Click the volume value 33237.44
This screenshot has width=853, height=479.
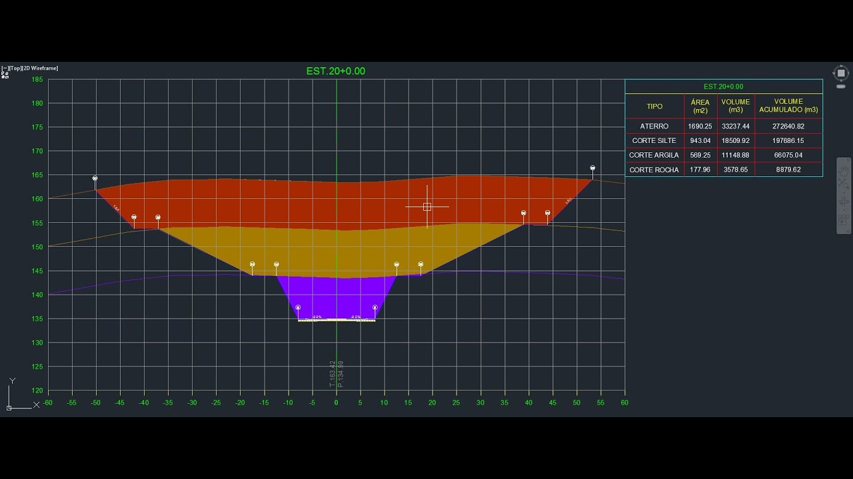[736, 126]
